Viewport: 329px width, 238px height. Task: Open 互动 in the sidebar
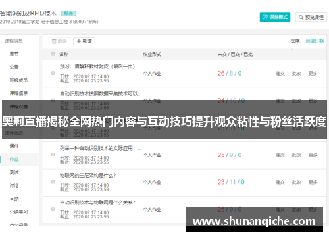14,199
